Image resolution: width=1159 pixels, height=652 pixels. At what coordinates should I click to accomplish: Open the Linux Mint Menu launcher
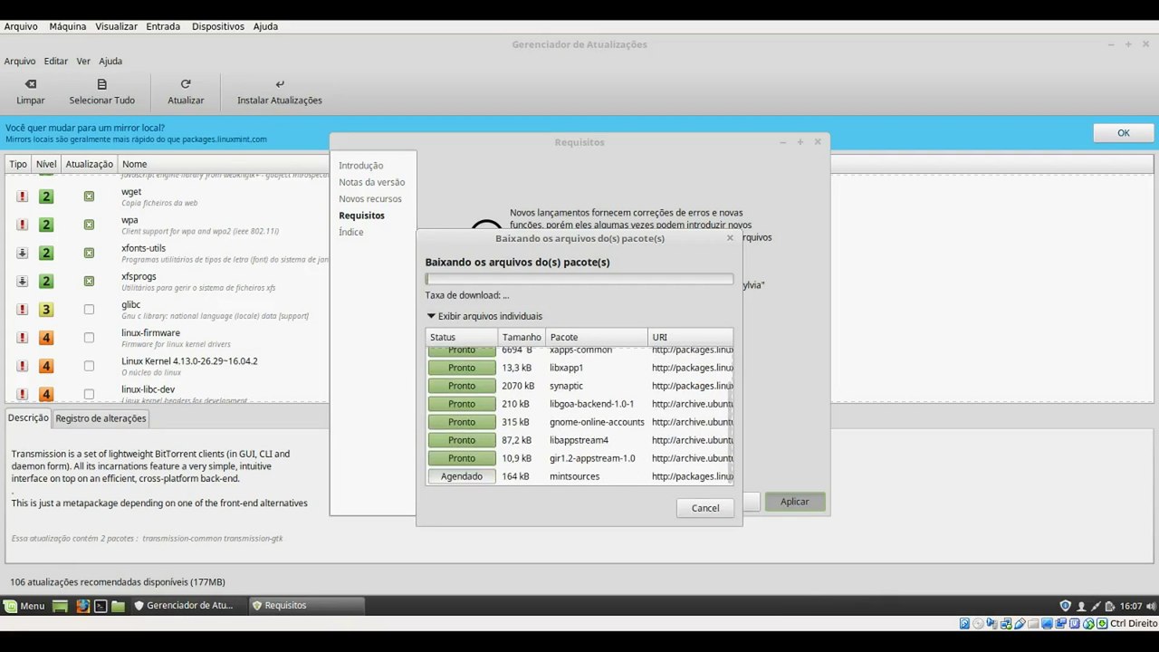tap(24, 606)
